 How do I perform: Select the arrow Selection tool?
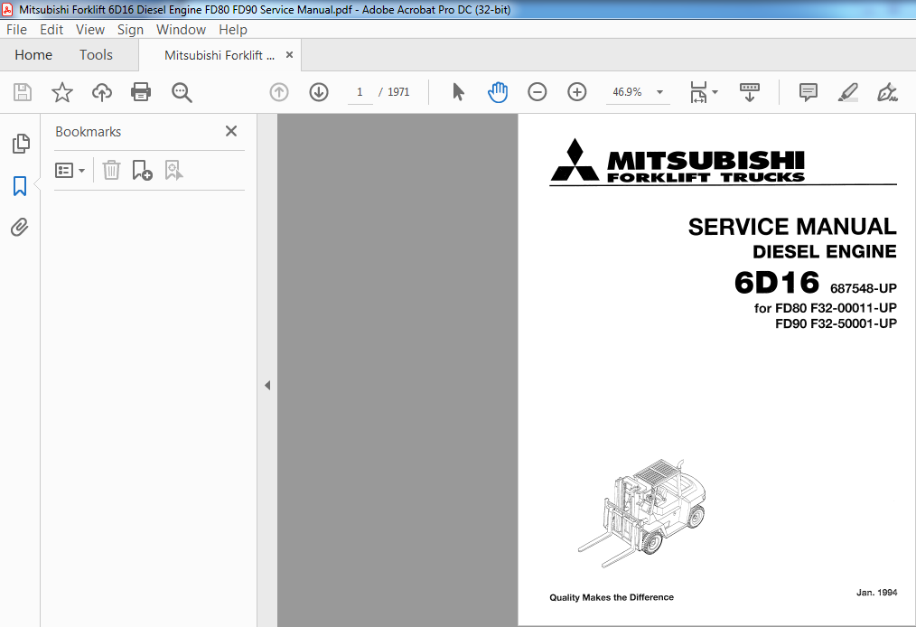click(x=458, y=92)
